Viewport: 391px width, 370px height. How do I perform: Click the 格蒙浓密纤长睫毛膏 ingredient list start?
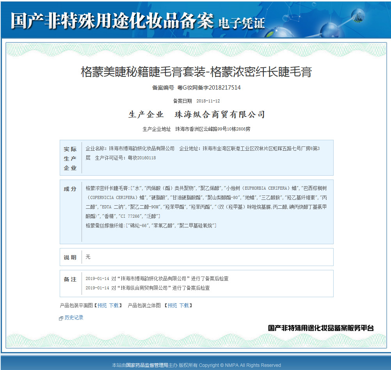107,188
